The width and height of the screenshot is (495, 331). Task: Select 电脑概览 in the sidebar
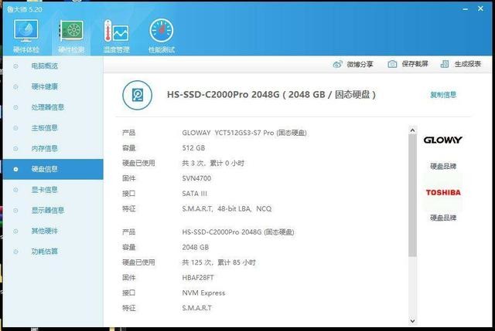tap(53, 66)
